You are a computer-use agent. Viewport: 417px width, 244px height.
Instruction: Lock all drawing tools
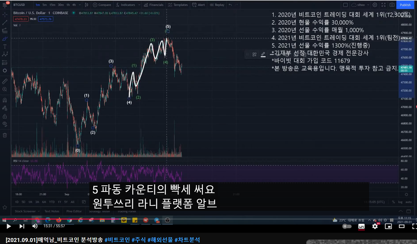[5, 116]
